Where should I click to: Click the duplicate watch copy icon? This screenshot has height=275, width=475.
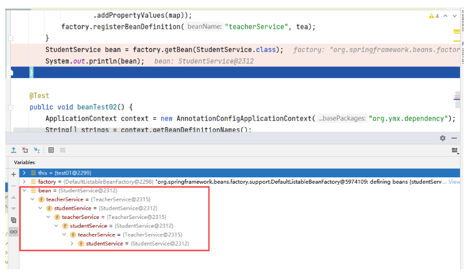click(13, 220)
